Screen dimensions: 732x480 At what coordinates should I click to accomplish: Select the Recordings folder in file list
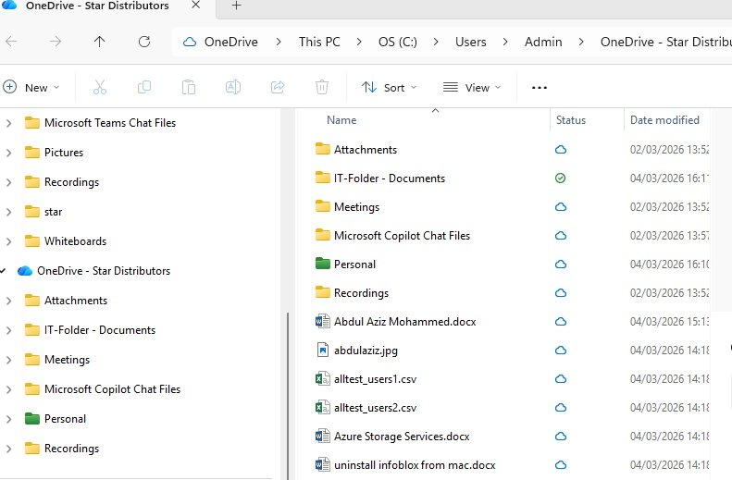click(x=361, y=293)
